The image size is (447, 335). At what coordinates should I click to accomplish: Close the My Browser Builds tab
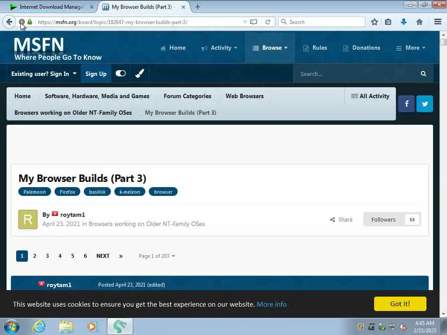click(x=183, y=7)
